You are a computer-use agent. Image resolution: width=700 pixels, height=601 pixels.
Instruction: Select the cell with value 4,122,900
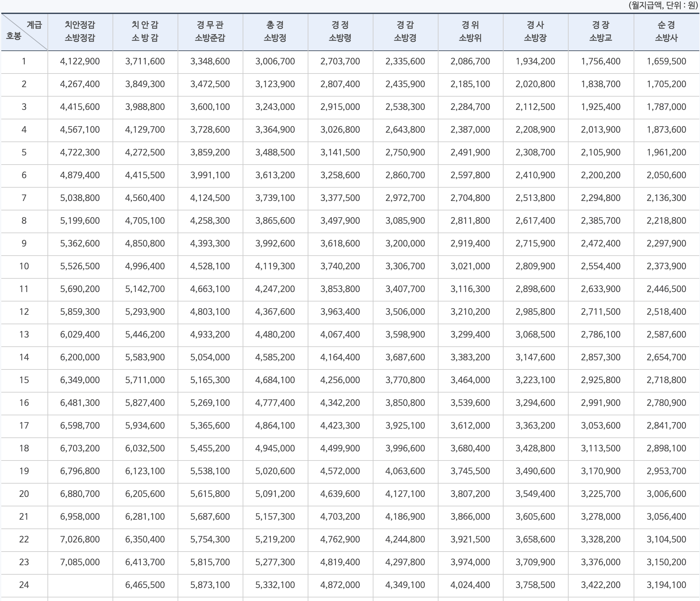pyautogui.click(x=80, y=61)
